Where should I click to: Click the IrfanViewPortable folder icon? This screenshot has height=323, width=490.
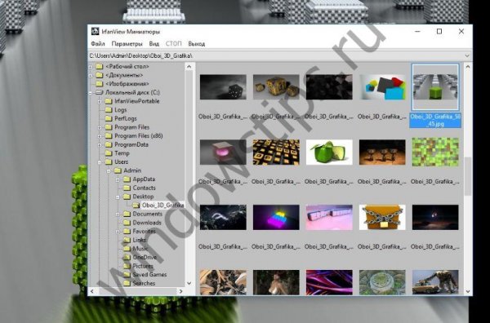point(109,101)
